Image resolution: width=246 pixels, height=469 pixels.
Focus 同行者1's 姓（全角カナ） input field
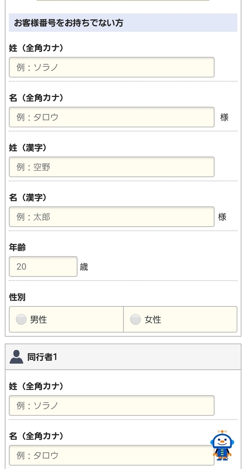point(111,405)
